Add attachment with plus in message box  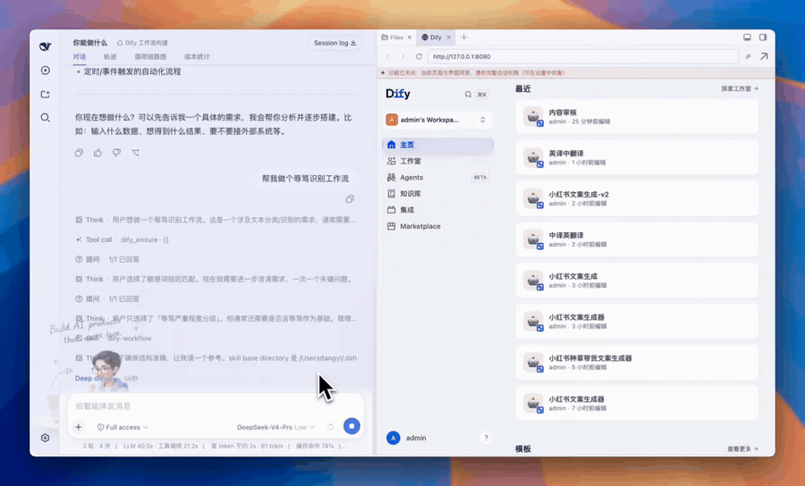click(x=79, y=427)
